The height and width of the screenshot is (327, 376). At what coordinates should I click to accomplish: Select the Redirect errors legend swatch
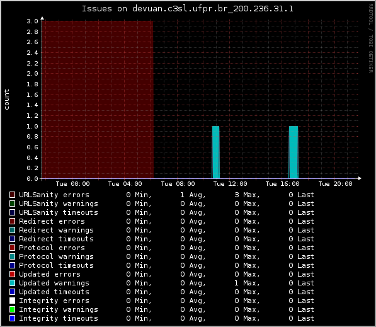tap(12, 221)
